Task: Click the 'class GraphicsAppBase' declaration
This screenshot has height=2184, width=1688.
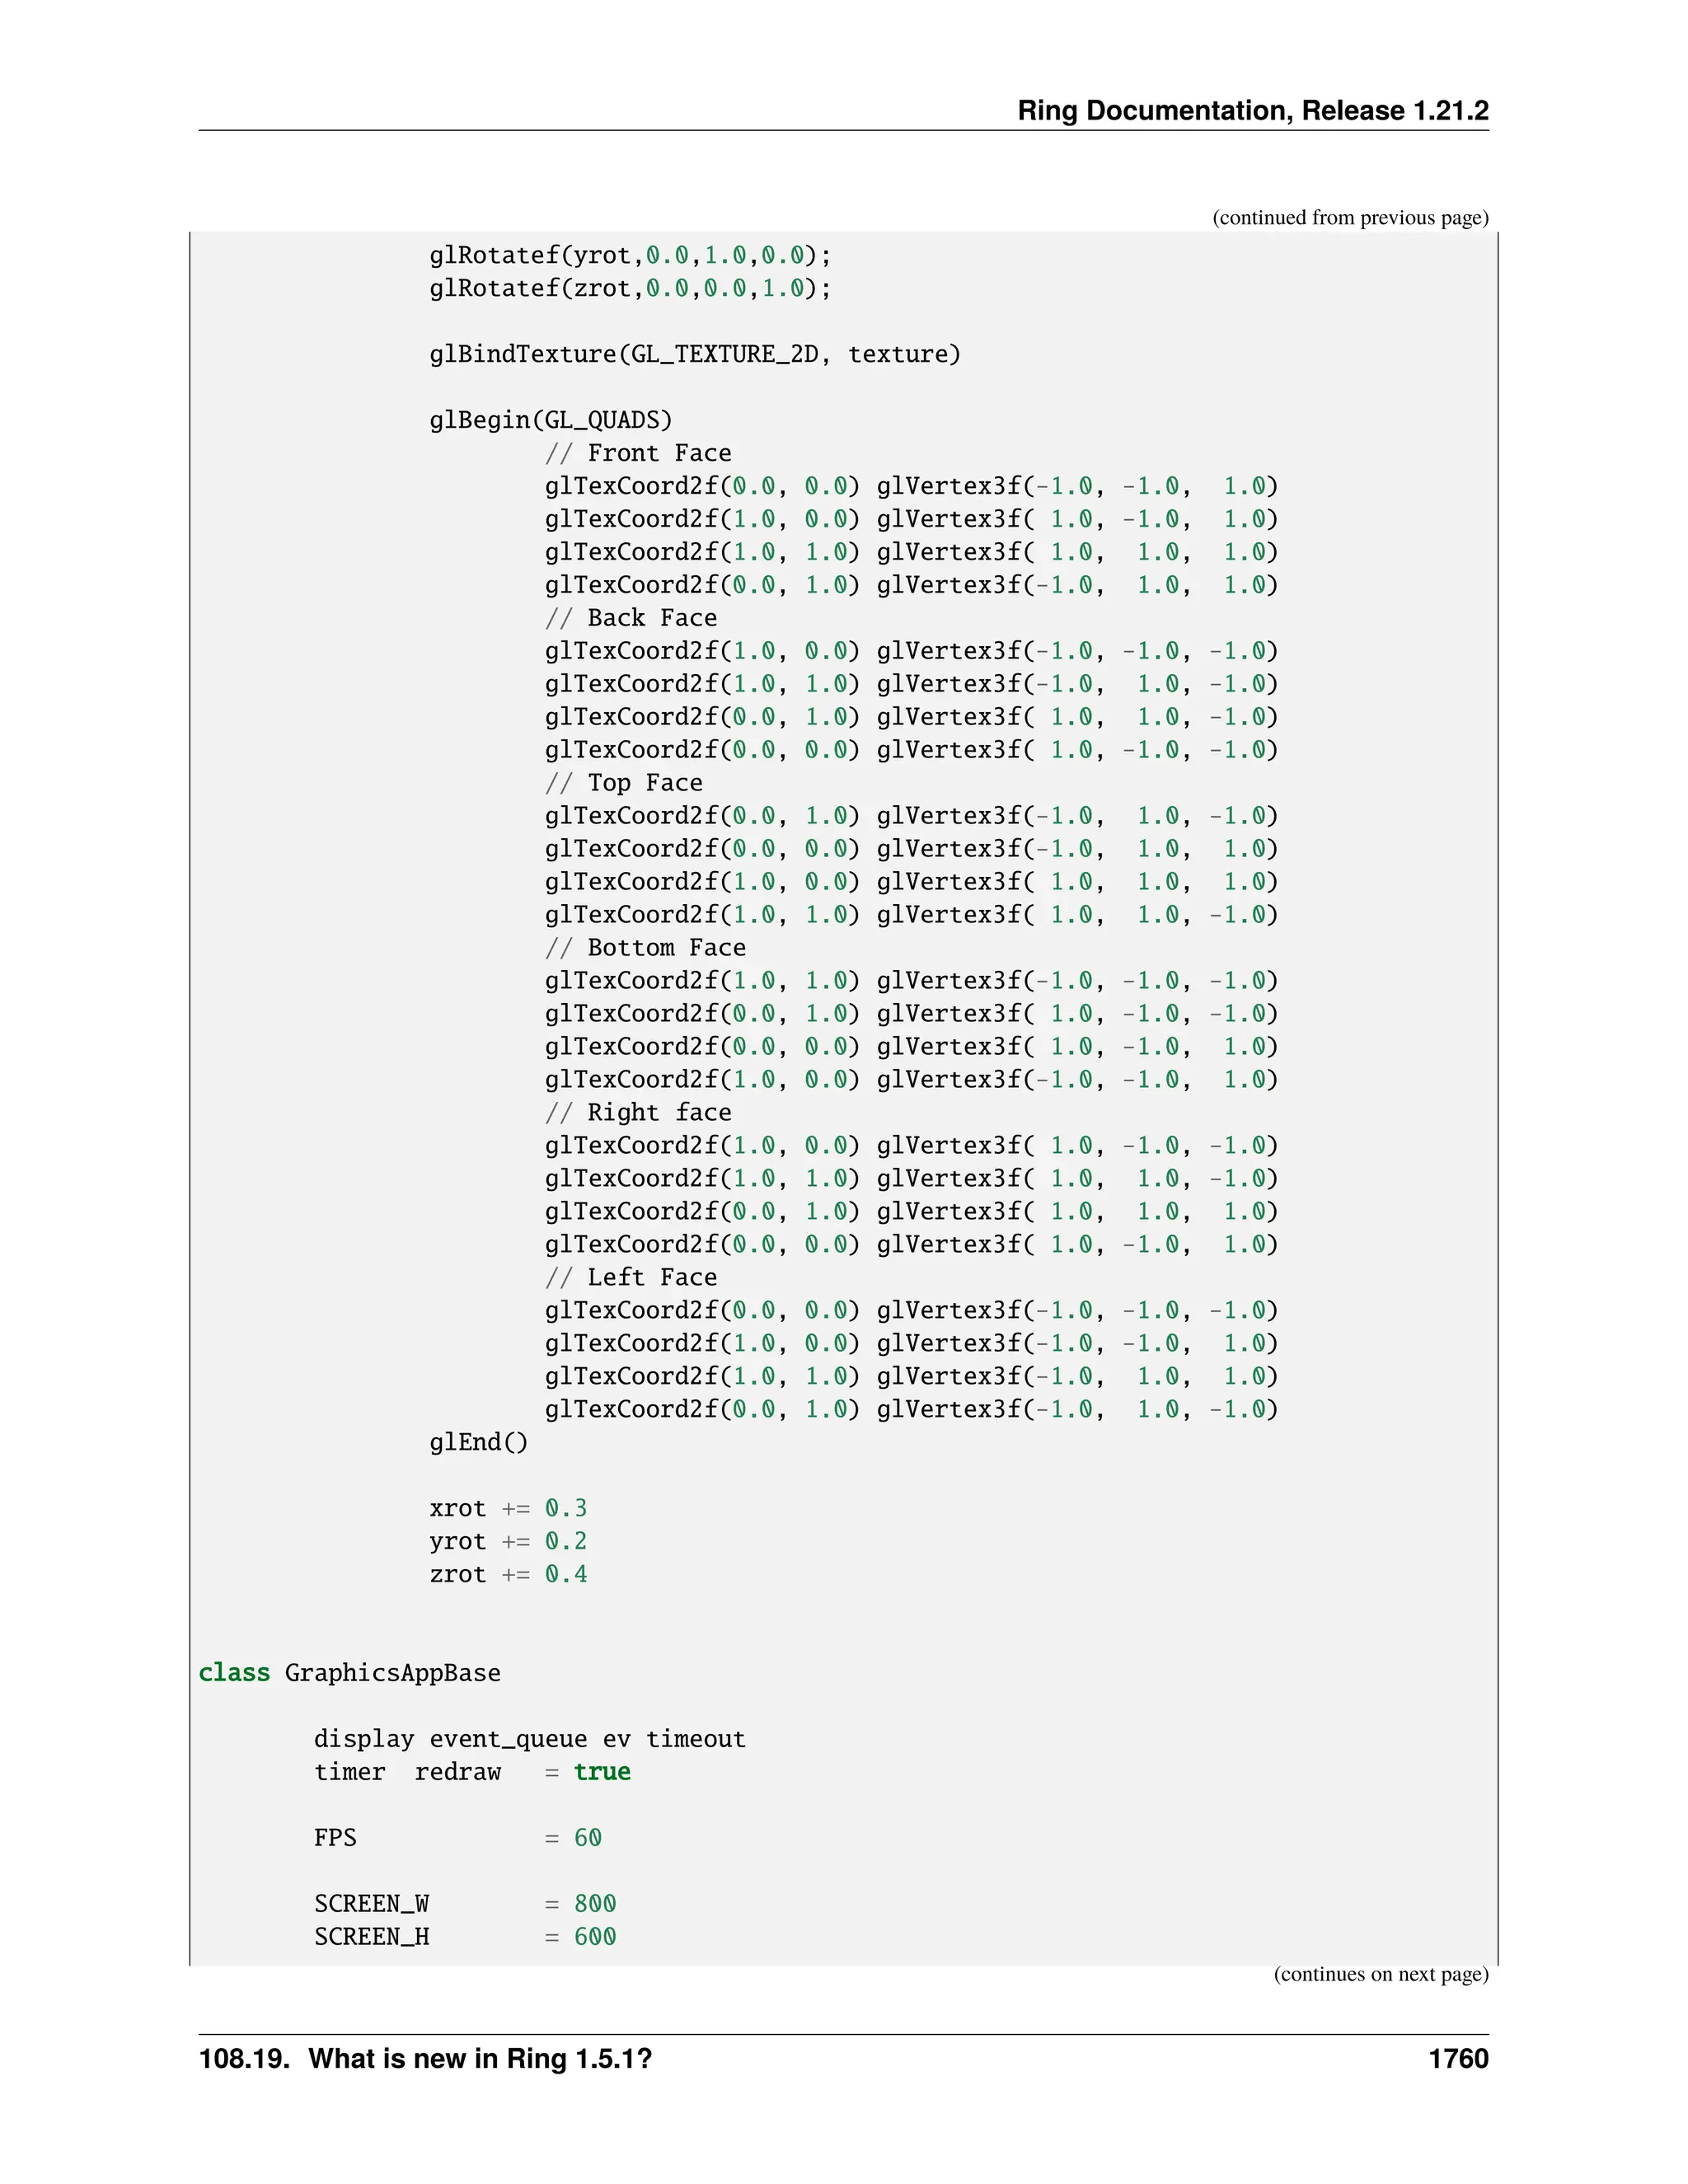Action: [349, 1673]
